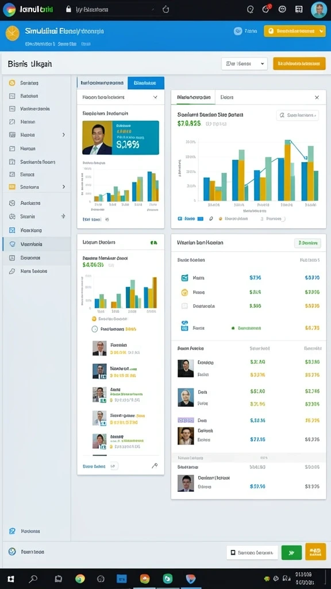This screenshot has width=331, height=589.
Task: Switch to the blue highlighted tab above panels
Action: point(145,83)
